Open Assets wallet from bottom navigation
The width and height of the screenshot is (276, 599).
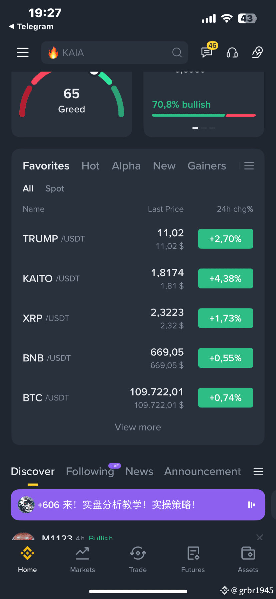point(248,560)
